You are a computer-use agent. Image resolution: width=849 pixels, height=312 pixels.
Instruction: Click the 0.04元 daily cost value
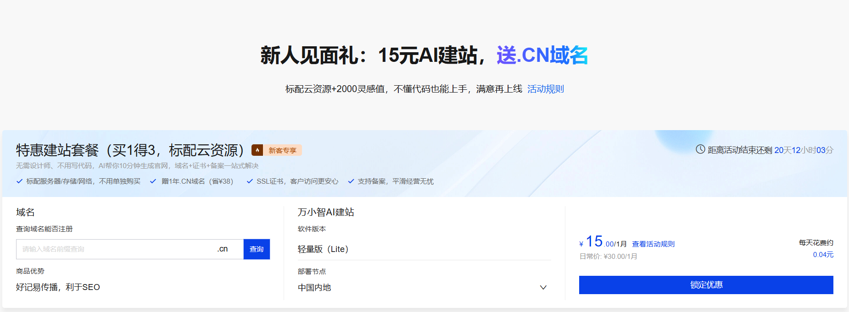[823, 255]
